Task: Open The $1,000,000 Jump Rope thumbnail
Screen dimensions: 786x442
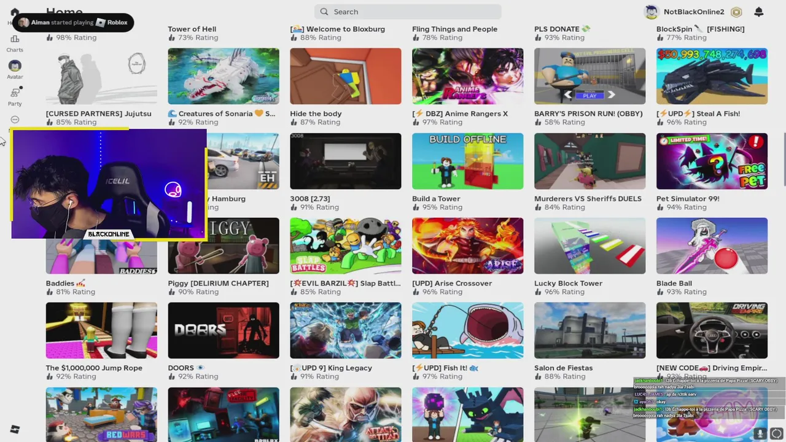Action: (x=101, y=330)
